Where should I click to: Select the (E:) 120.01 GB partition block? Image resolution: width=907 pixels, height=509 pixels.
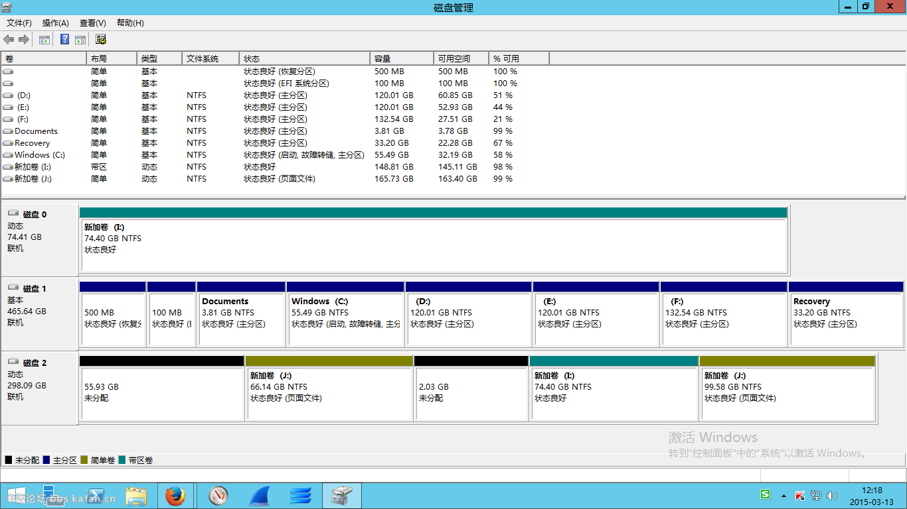point(596,313)
